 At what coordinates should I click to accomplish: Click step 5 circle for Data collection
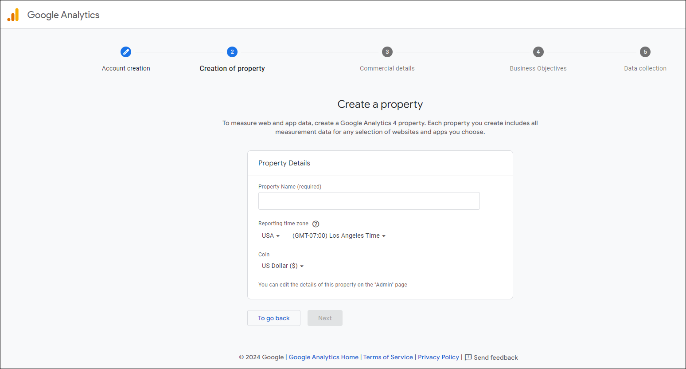pyautogui.click(x=645, y=52)
